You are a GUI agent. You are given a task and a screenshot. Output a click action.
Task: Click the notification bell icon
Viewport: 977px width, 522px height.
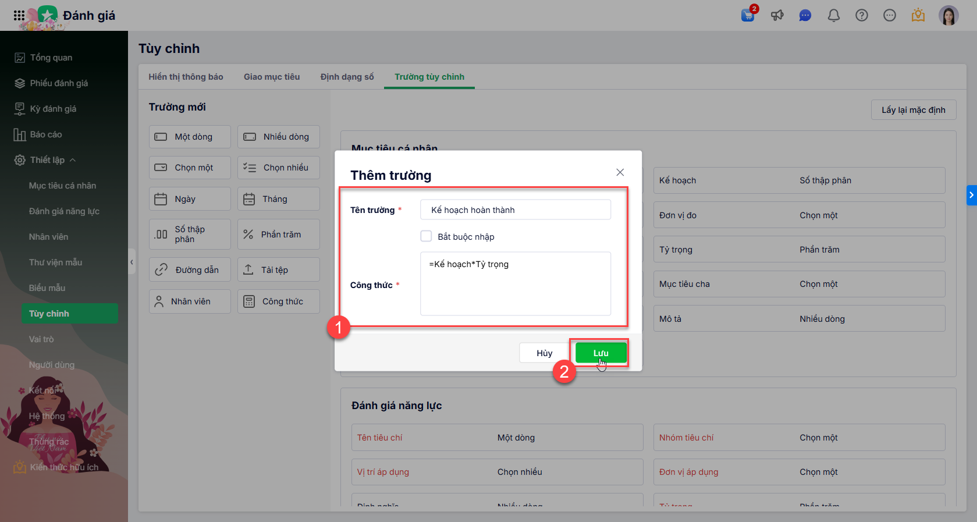point(834,16)
